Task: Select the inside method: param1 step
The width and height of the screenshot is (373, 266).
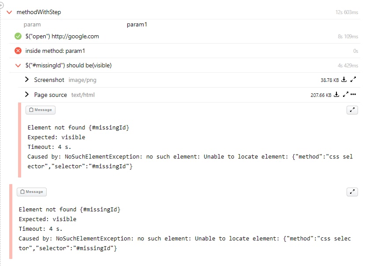Action: pos(55,51)
